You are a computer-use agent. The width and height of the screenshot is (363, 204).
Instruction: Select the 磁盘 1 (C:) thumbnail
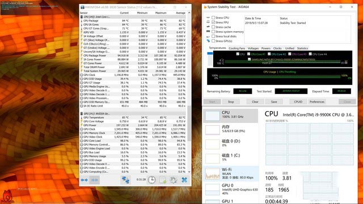(x=213, y=159)
